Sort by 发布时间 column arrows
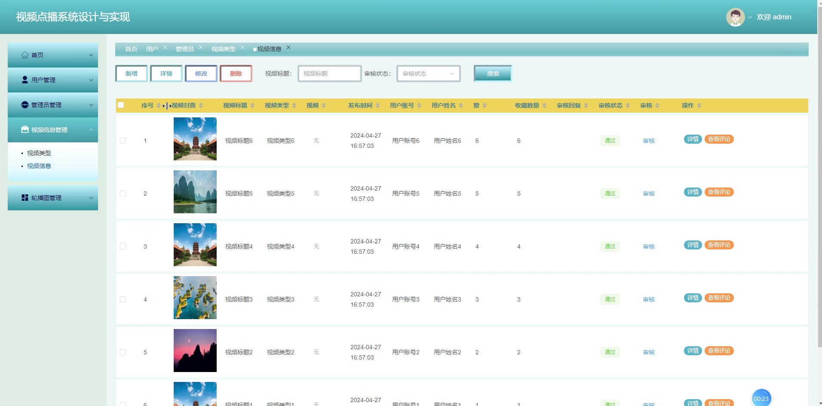Image resolution: width=822 pixels, height=406 pixels. (x=377, y=105)
